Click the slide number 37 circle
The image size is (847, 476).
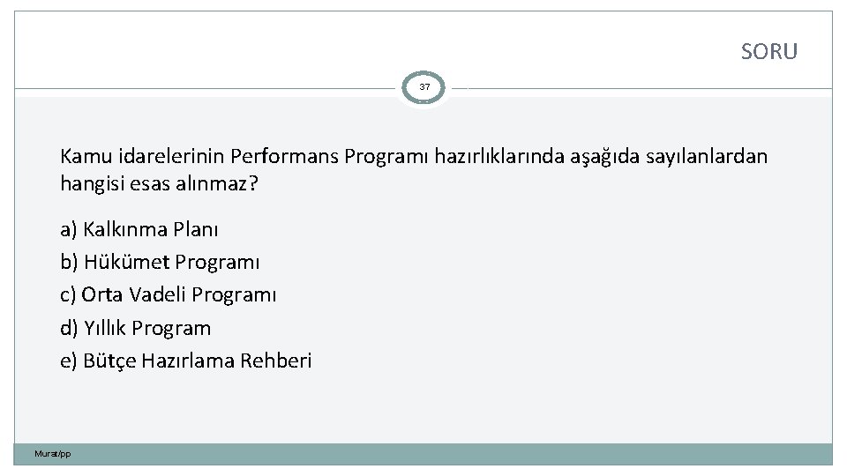pyautogui.click(x=424, y=87)
